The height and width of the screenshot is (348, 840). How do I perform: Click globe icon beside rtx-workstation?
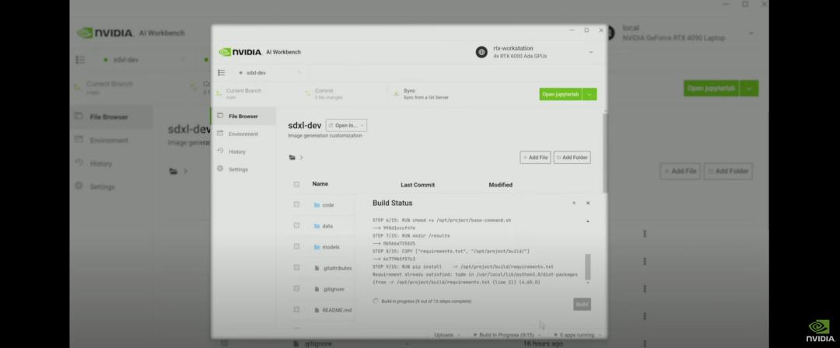pos(481,52)
